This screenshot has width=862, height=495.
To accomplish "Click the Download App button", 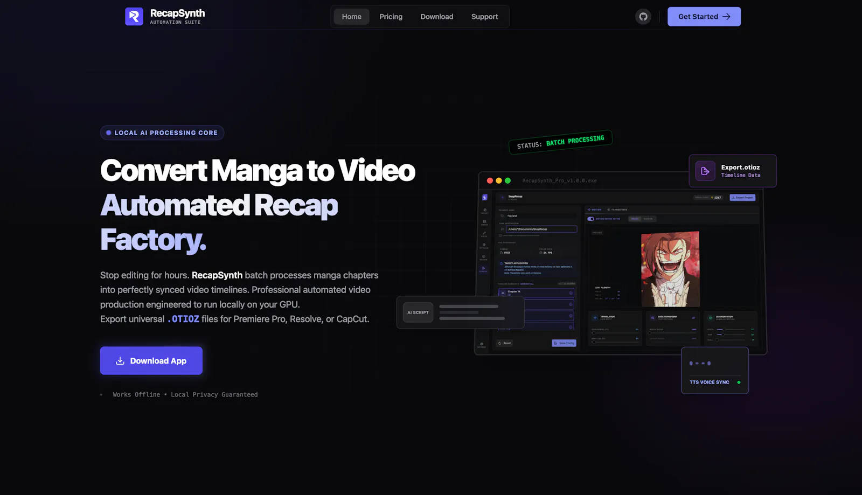I will [x=151, y=361].
